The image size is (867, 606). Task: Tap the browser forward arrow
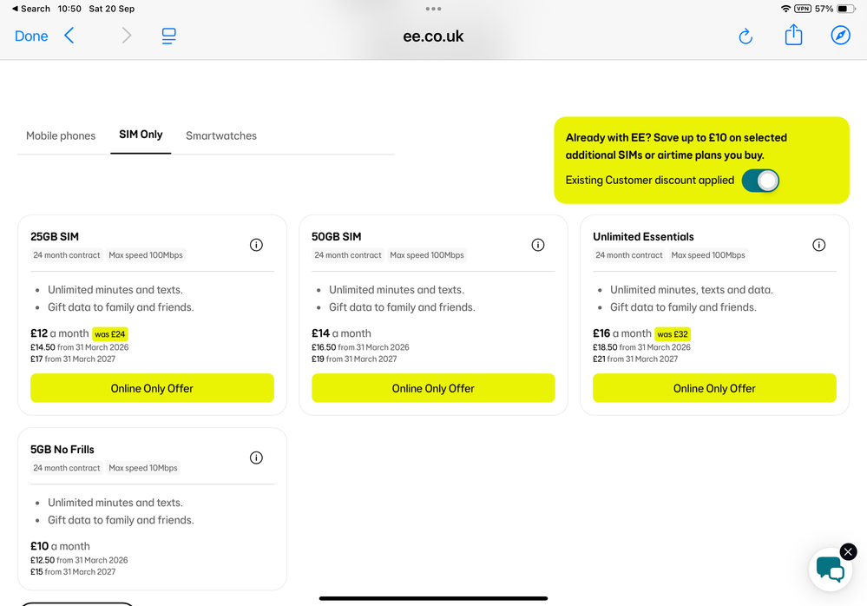coord(127,36)
